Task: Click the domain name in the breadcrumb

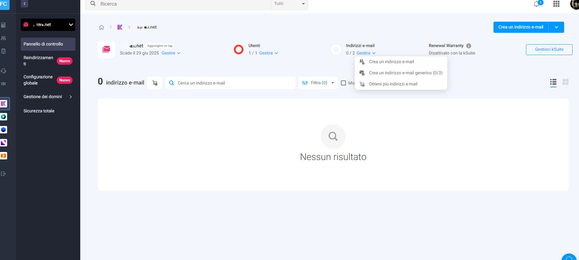Action: 147,27
